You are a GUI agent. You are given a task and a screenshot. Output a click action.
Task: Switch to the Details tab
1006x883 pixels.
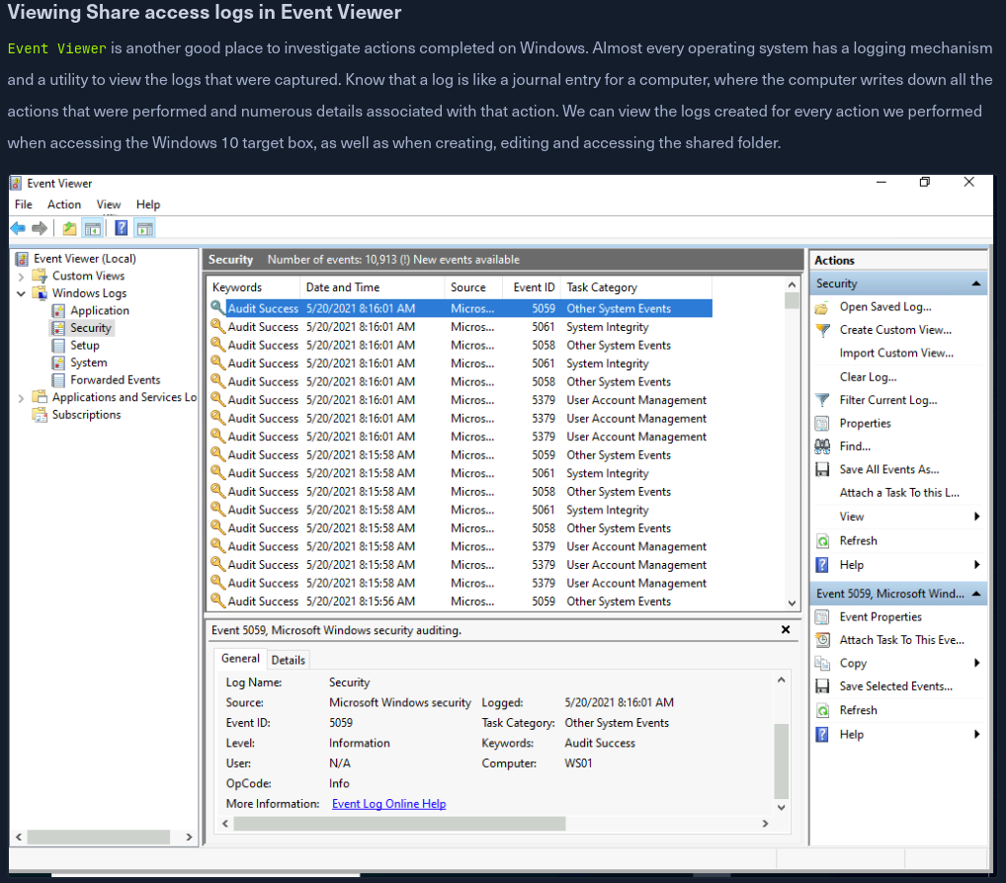coord(289,660)
